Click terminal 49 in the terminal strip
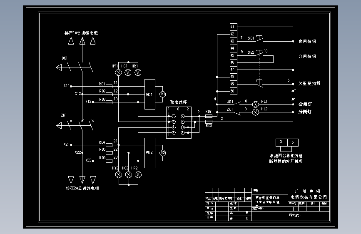Image resolution: width=361 pixels, height=234 pixels. pyautogui.click(x=234, y=84)
